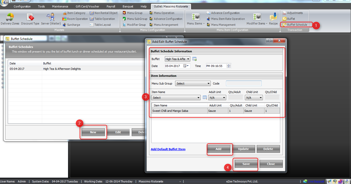
Task: Open Menu Arrangement
Action: [164, 25]
